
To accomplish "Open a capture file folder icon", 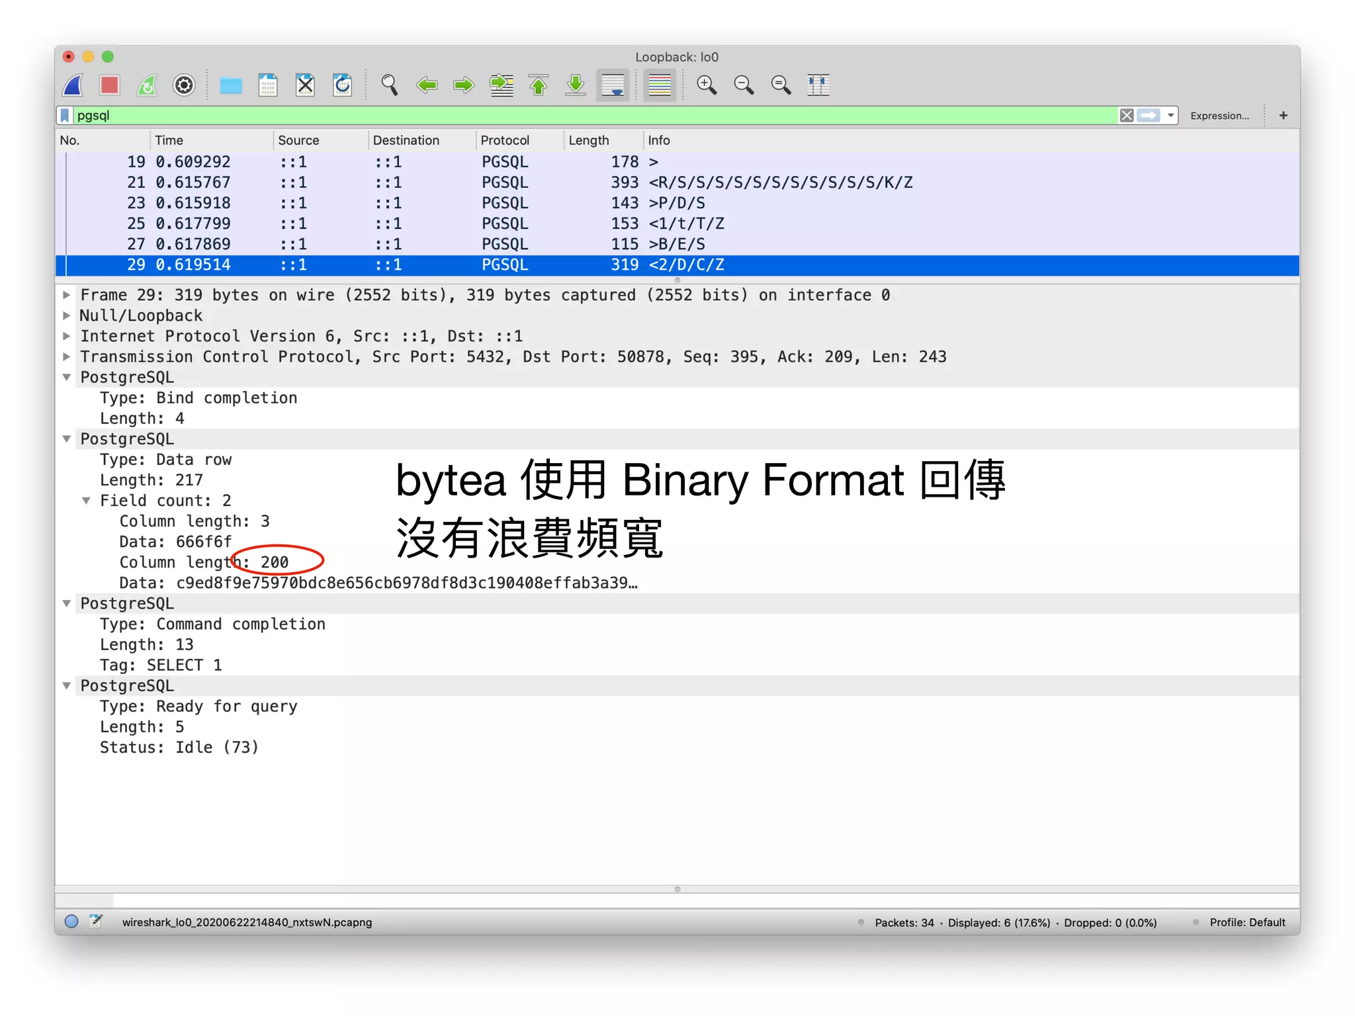I will pyautogui.click(x=231, y=85).
